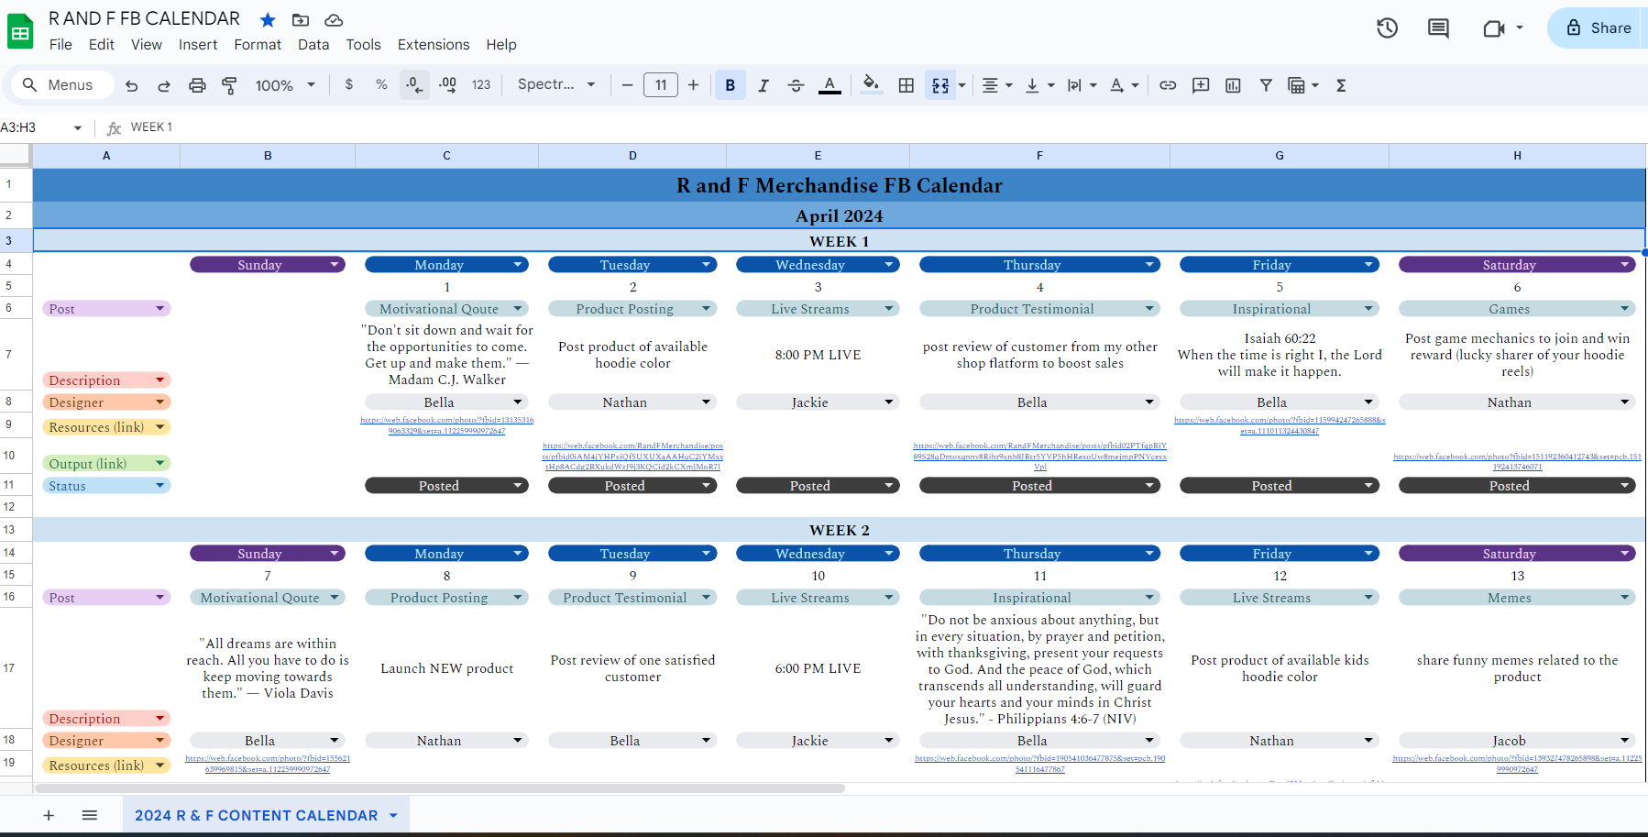Viewport: 1648px width, 837px height.
Task: Open Week 1 Tuesday output Facebook link
Action: point(632,457)
